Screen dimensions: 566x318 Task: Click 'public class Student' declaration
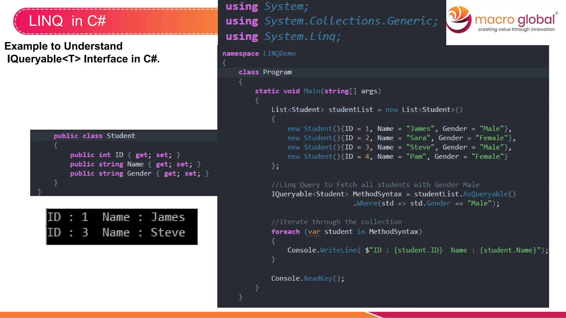tap(95, 136)
